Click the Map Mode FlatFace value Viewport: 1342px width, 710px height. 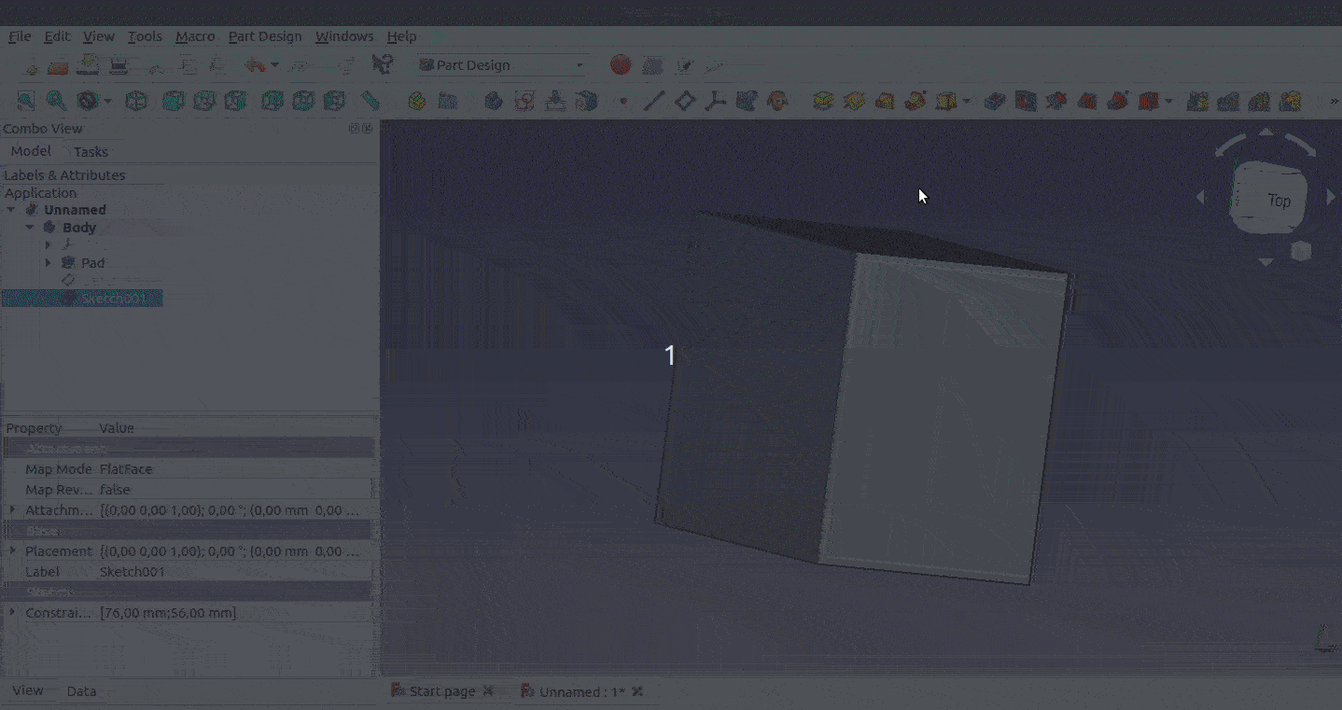(234, 469)
